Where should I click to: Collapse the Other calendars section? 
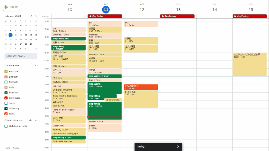pos(36,120)
